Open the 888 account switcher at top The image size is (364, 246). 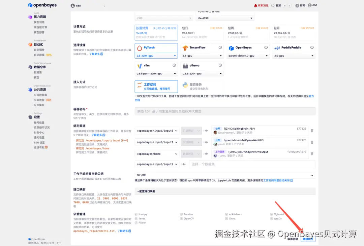88,6
